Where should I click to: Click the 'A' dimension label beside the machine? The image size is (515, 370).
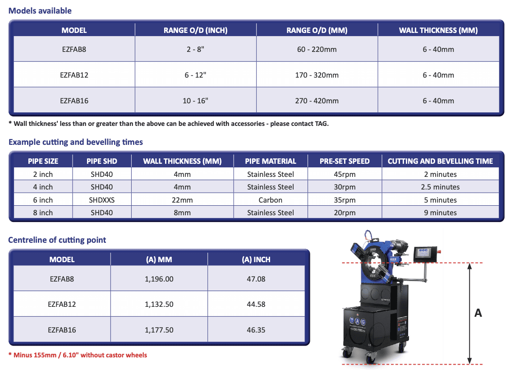478,313
